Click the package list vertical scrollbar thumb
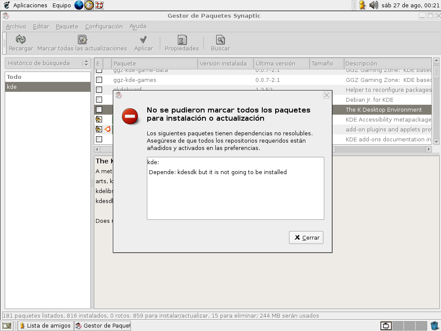The image size is (441, 331). (436, 72)
